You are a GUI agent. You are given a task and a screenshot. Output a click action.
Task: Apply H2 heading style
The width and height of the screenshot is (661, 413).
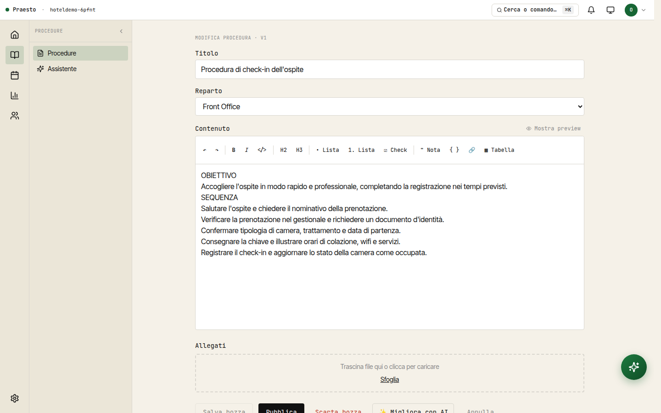[284, 150]
